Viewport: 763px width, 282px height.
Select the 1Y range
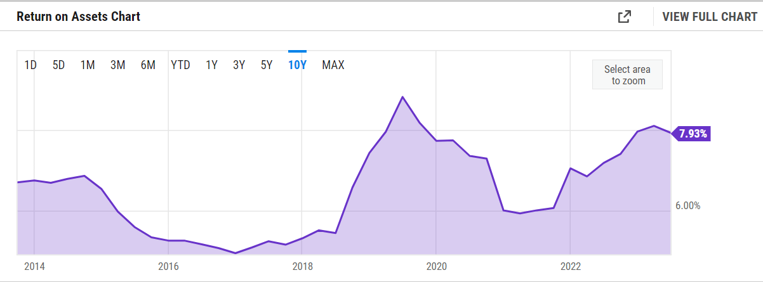(211, 65)
